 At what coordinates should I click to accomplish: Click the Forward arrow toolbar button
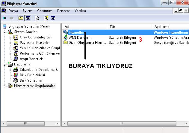coord(11,18)
